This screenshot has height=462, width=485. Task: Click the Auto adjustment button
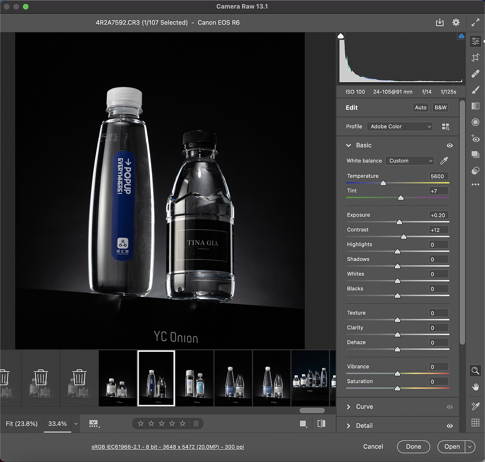pyautogui.click(x=421, y=108)
